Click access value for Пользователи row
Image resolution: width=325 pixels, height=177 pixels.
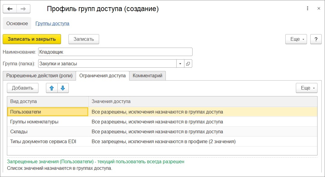[203, 112]
